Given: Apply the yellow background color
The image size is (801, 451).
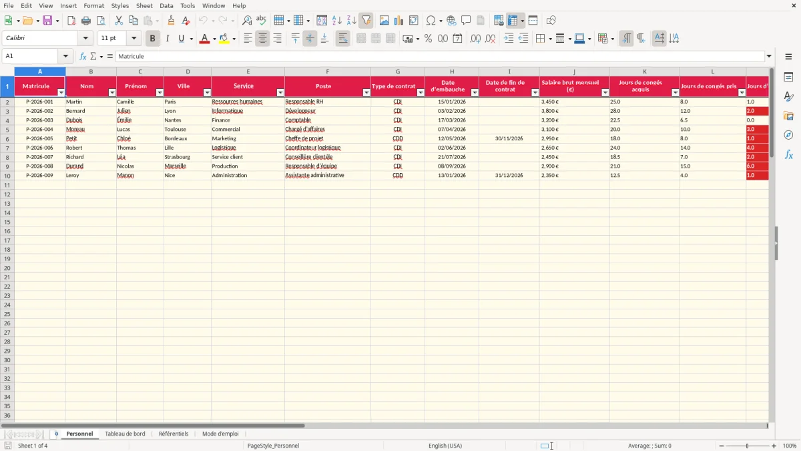Looking at the screenshot, I should click(x=224, y=39).
